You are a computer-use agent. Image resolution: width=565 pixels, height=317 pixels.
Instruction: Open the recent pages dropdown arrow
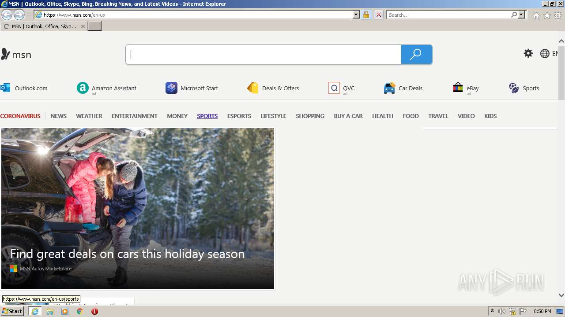[29, 15]
